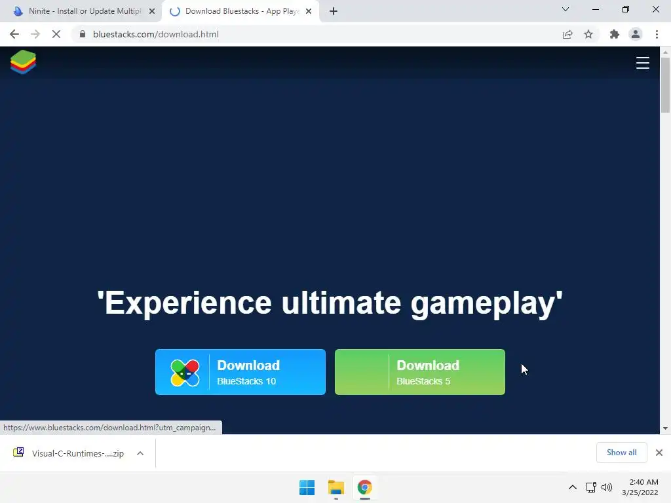Show hidden system tray icons
The width and height of the screenshot is (671, 503).
(573, 487)
